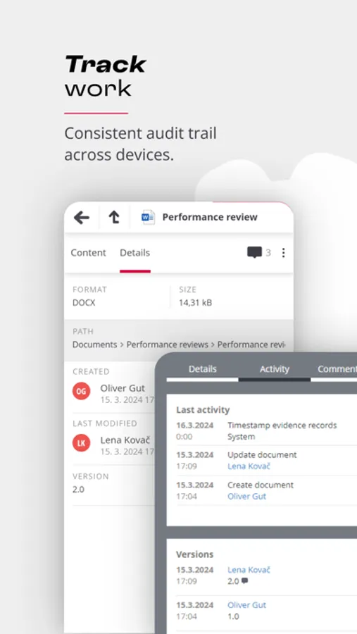Click Lena Kovač's LK avatar
Image resolution: width=357 pixels, height=634 pixels.
(81, 443)
